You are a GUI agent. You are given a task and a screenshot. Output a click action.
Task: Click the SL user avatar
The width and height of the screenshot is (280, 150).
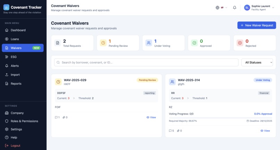tap(247, 8)
